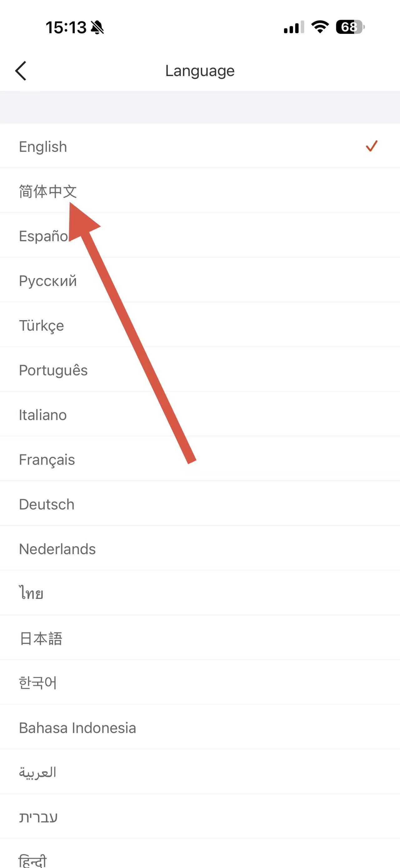Choose Español from the language list

[x=44, y=236]
